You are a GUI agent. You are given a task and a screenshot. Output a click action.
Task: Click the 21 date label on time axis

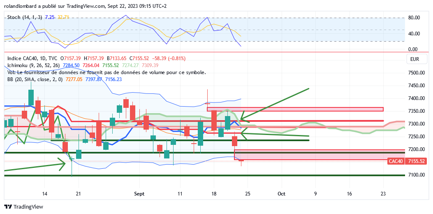[79, 193]
